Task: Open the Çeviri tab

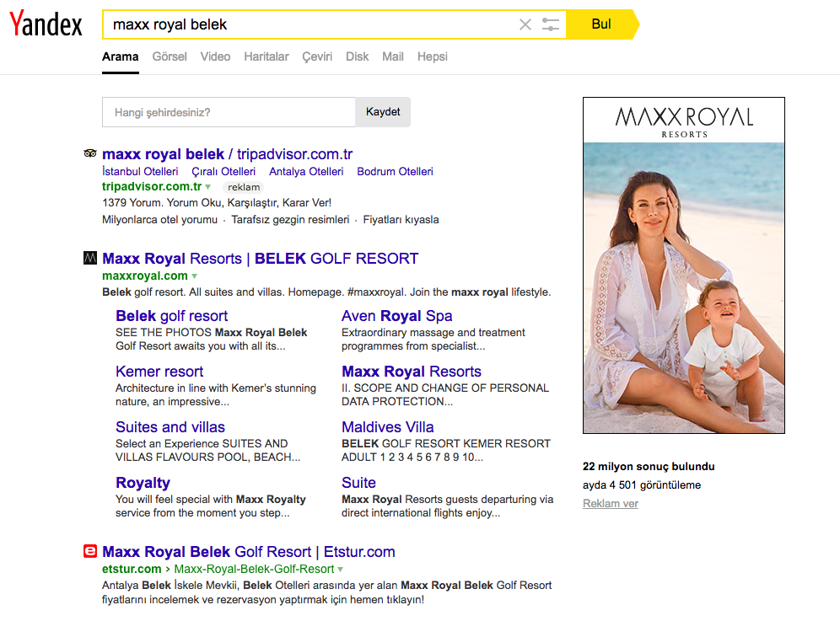Action: (317, 56)
